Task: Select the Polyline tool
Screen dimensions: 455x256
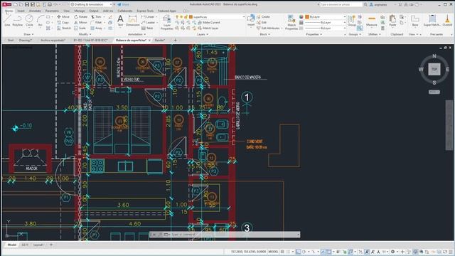Action: (17, 21)
